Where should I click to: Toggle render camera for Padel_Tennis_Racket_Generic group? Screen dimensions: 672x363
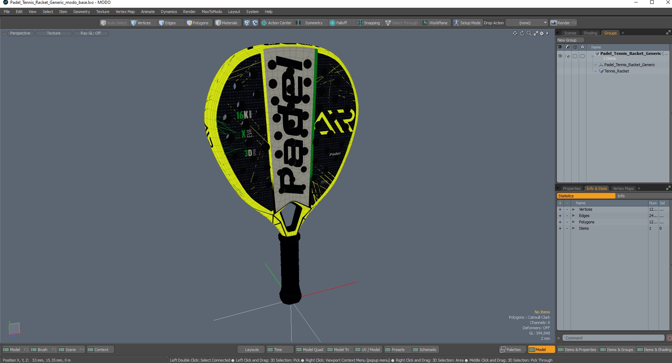click(x=567, y=56)
